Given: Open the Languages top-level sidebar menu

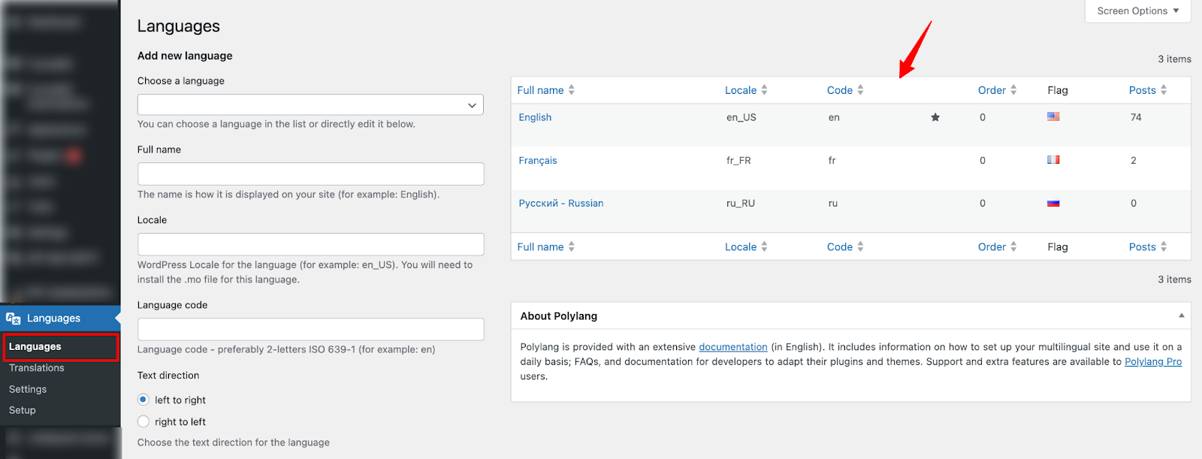Looking at the screenshot, I should (x=60, y=319).
